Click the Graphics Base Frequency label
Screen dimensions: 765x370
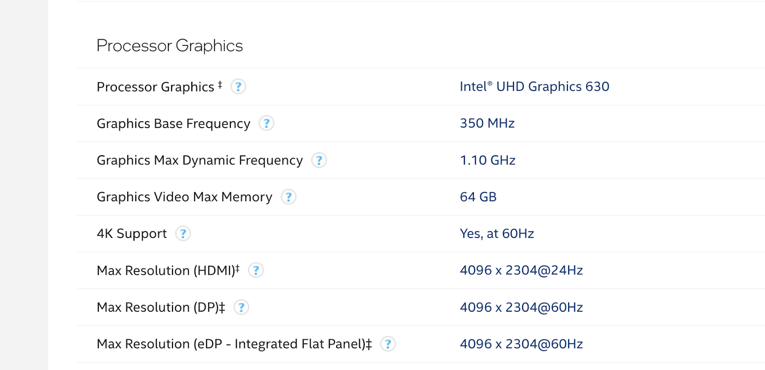click(x=173, y=124)
